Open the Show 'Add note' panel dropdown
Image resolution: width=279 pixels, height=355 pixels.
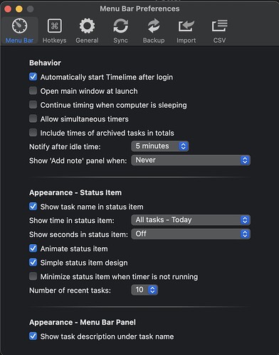[191, 160]
